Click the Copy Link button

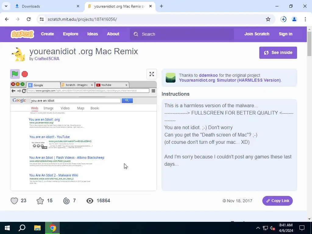(277, 201)
